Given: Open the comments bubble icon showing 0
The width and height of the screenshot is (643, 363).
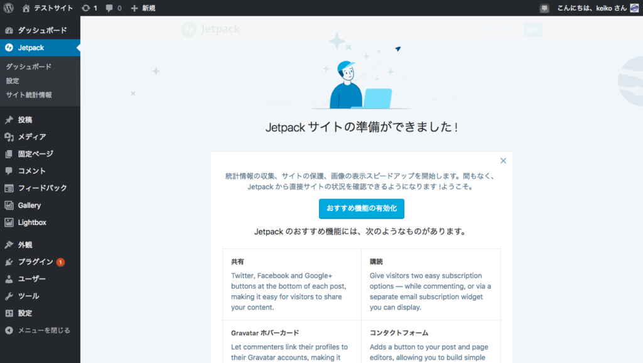Looking at the screenshot, I should click(109, 8).
